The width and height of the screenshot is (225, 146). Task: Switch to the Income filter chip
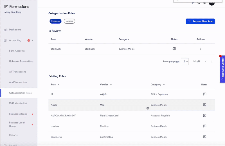pos(69,21)
